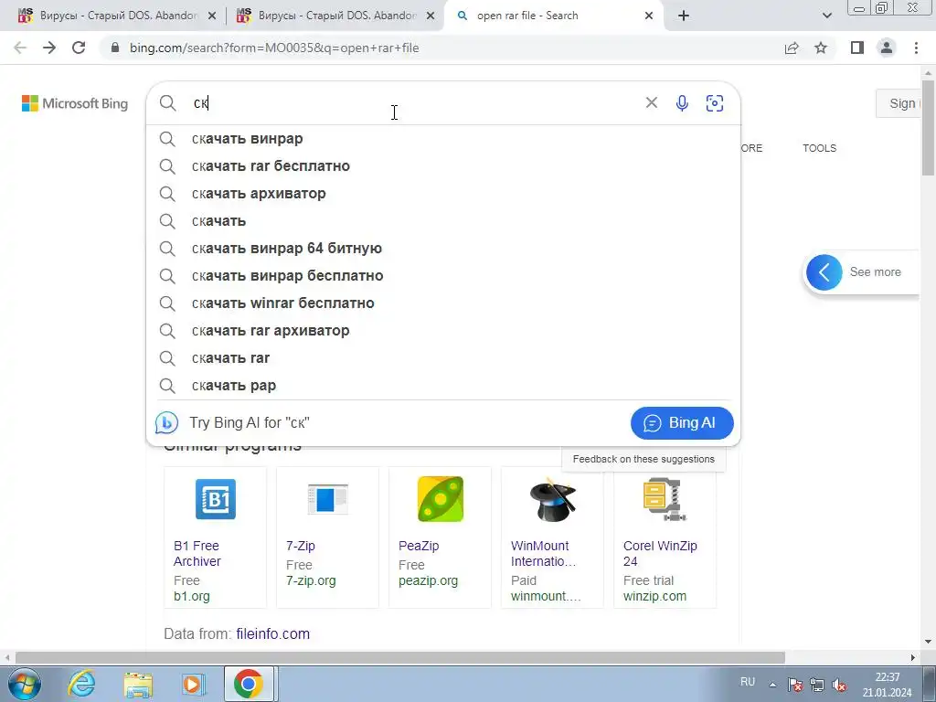Click the Bing AI button

682,422
